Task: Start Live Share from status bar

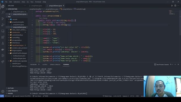Action: (x=37, y=96)
